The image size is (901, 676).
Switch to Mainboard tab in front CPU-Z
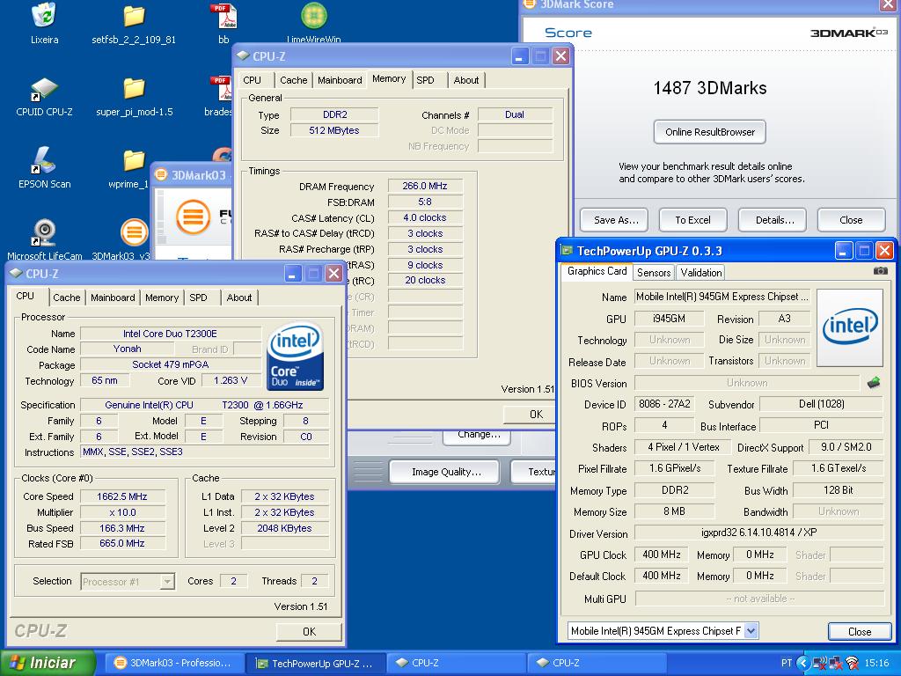tap(113, 298)
